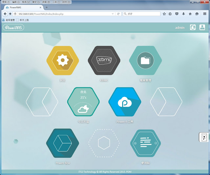
Task: Click the site identity globe in address bar
Action: (x=15, y=14)
